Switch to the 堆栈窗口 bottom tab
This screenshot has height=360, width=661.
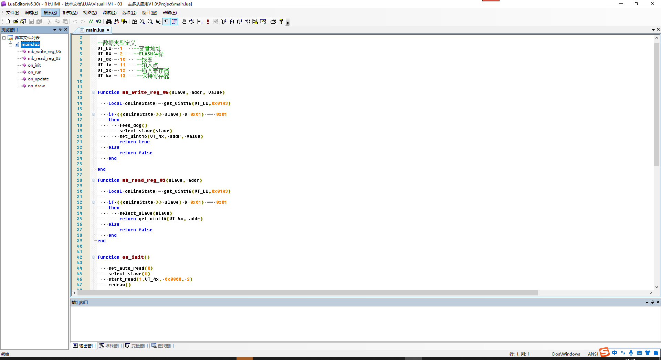[x=110, y=346]
